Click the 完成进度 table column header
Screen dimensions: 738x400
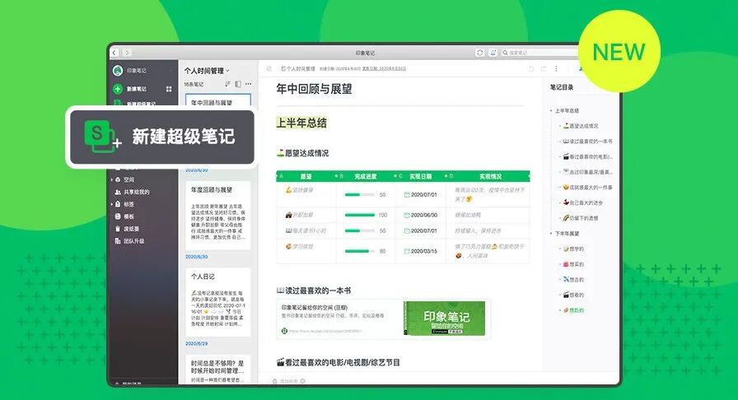365,176
